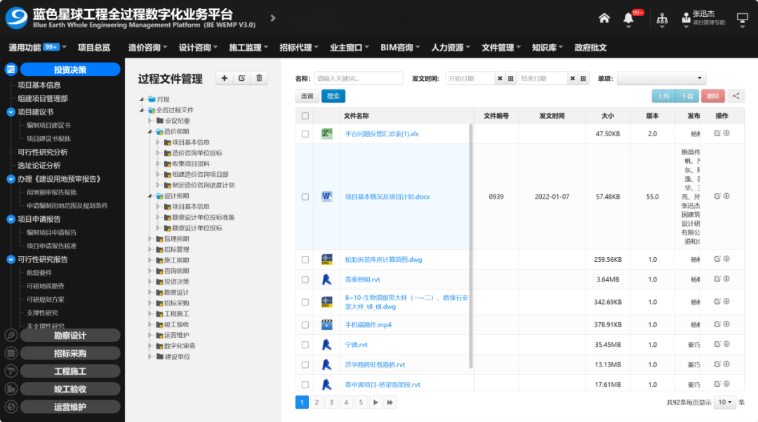Image resolution: width=758 pixels, height=422 pixels.
Task: Click the 名称 keyword input field
Action: pos(358,79)
